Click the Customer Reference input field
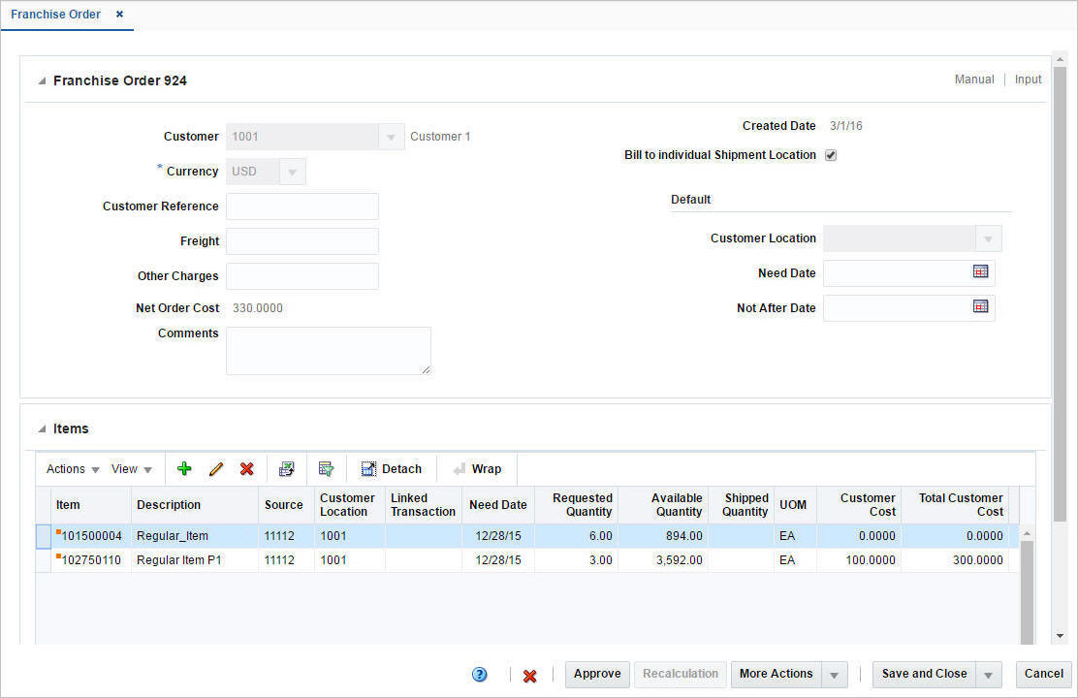 coord(302,206)
